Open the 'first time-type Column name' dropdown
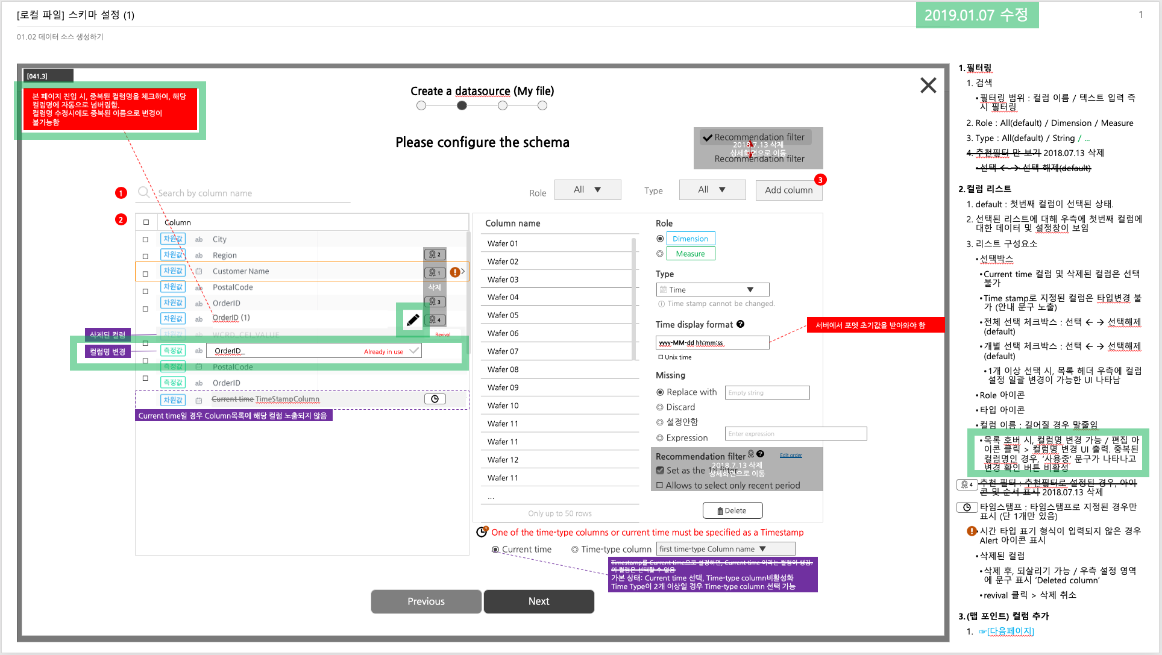The width and height of the screenshot is (1162, 655). [725, 548]
